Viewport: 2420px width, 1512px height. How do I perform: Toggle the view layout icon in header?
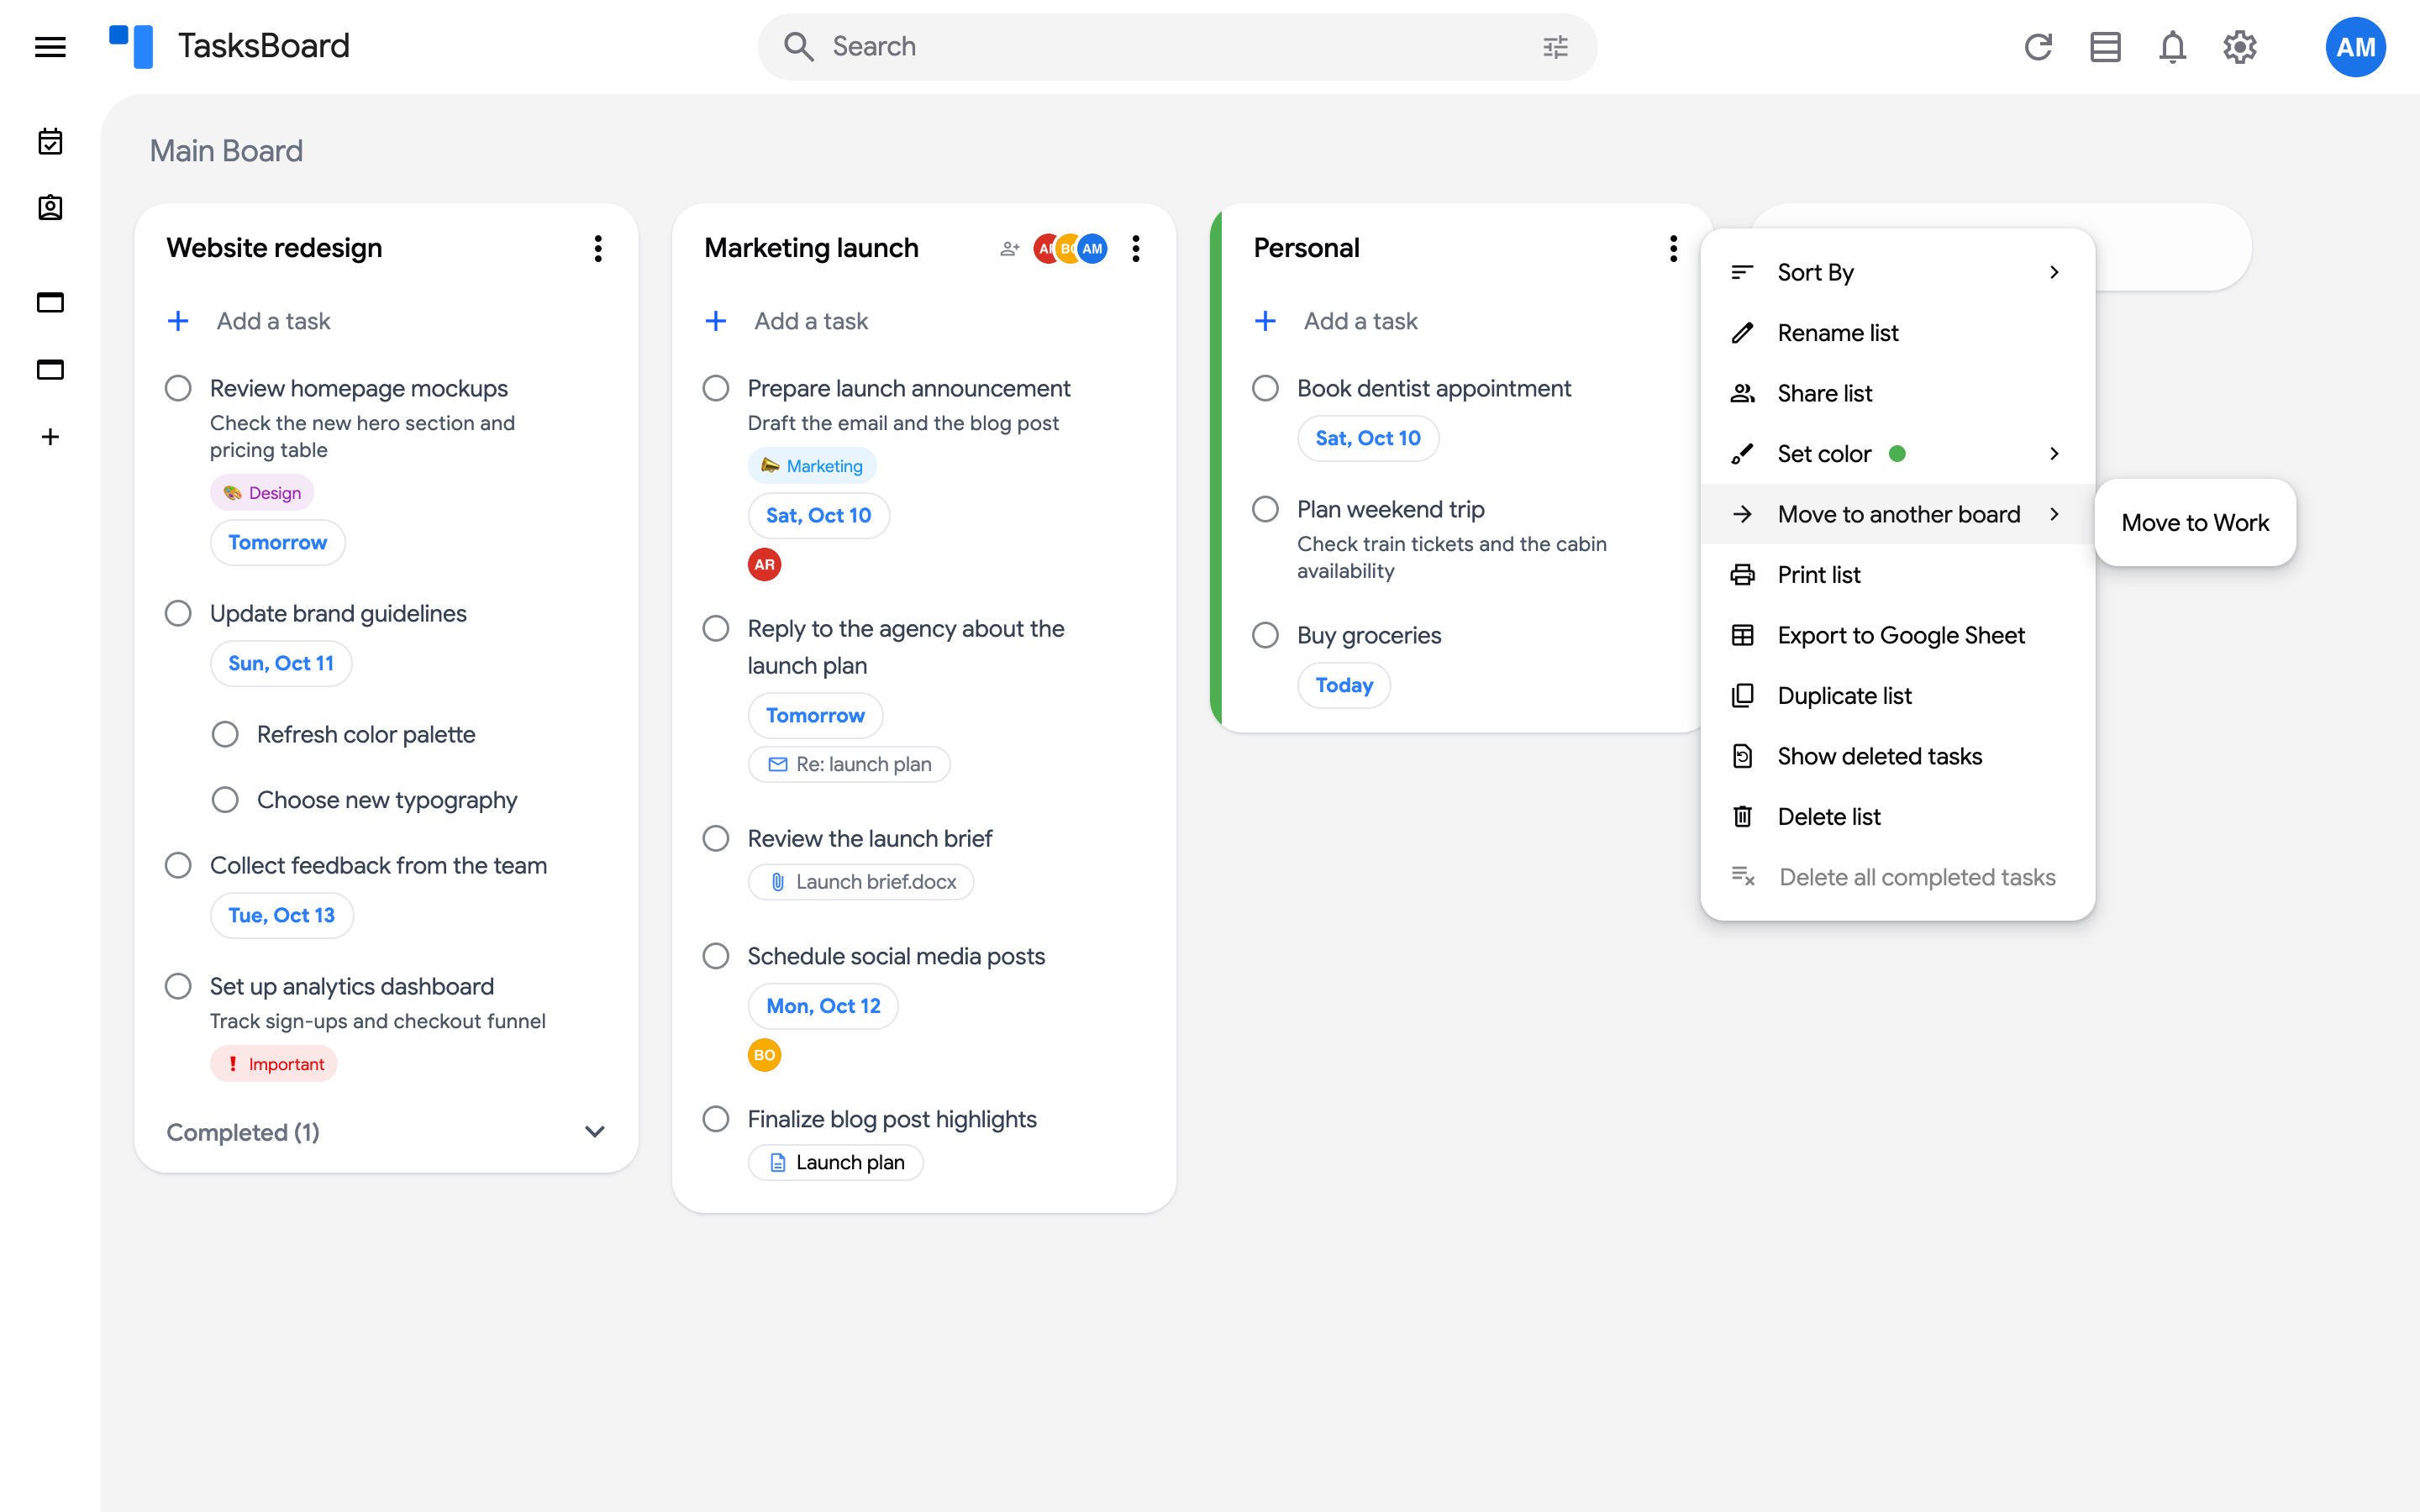coord(2105,47)
